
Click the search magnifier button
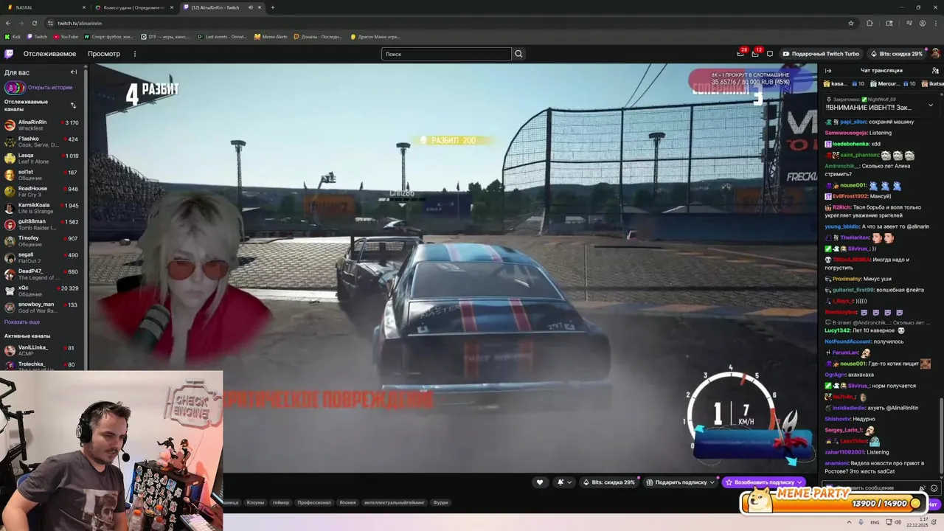click(x=518, y=54)
